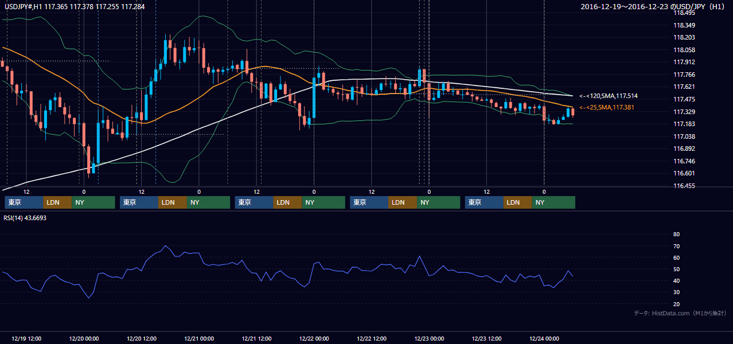Click the 東京 session block for 12/21

tap(255, 202)
